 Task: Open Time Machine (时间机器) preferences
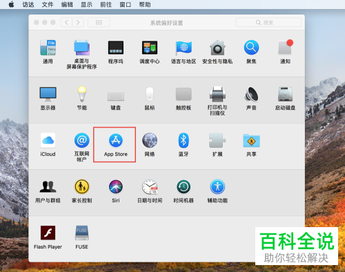[184, 191]
